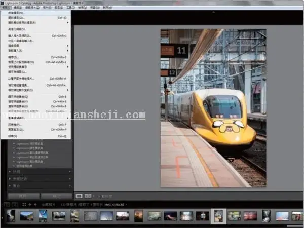Screen dimensions: 304x228
Task: Clear history with History panel X icon
Action: (x=70, y=179)
